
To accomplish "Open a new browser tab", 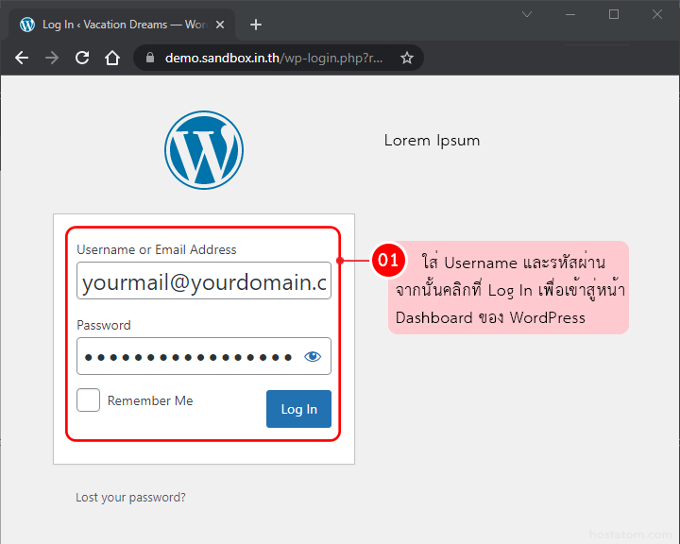I will [x=255, y=25].
